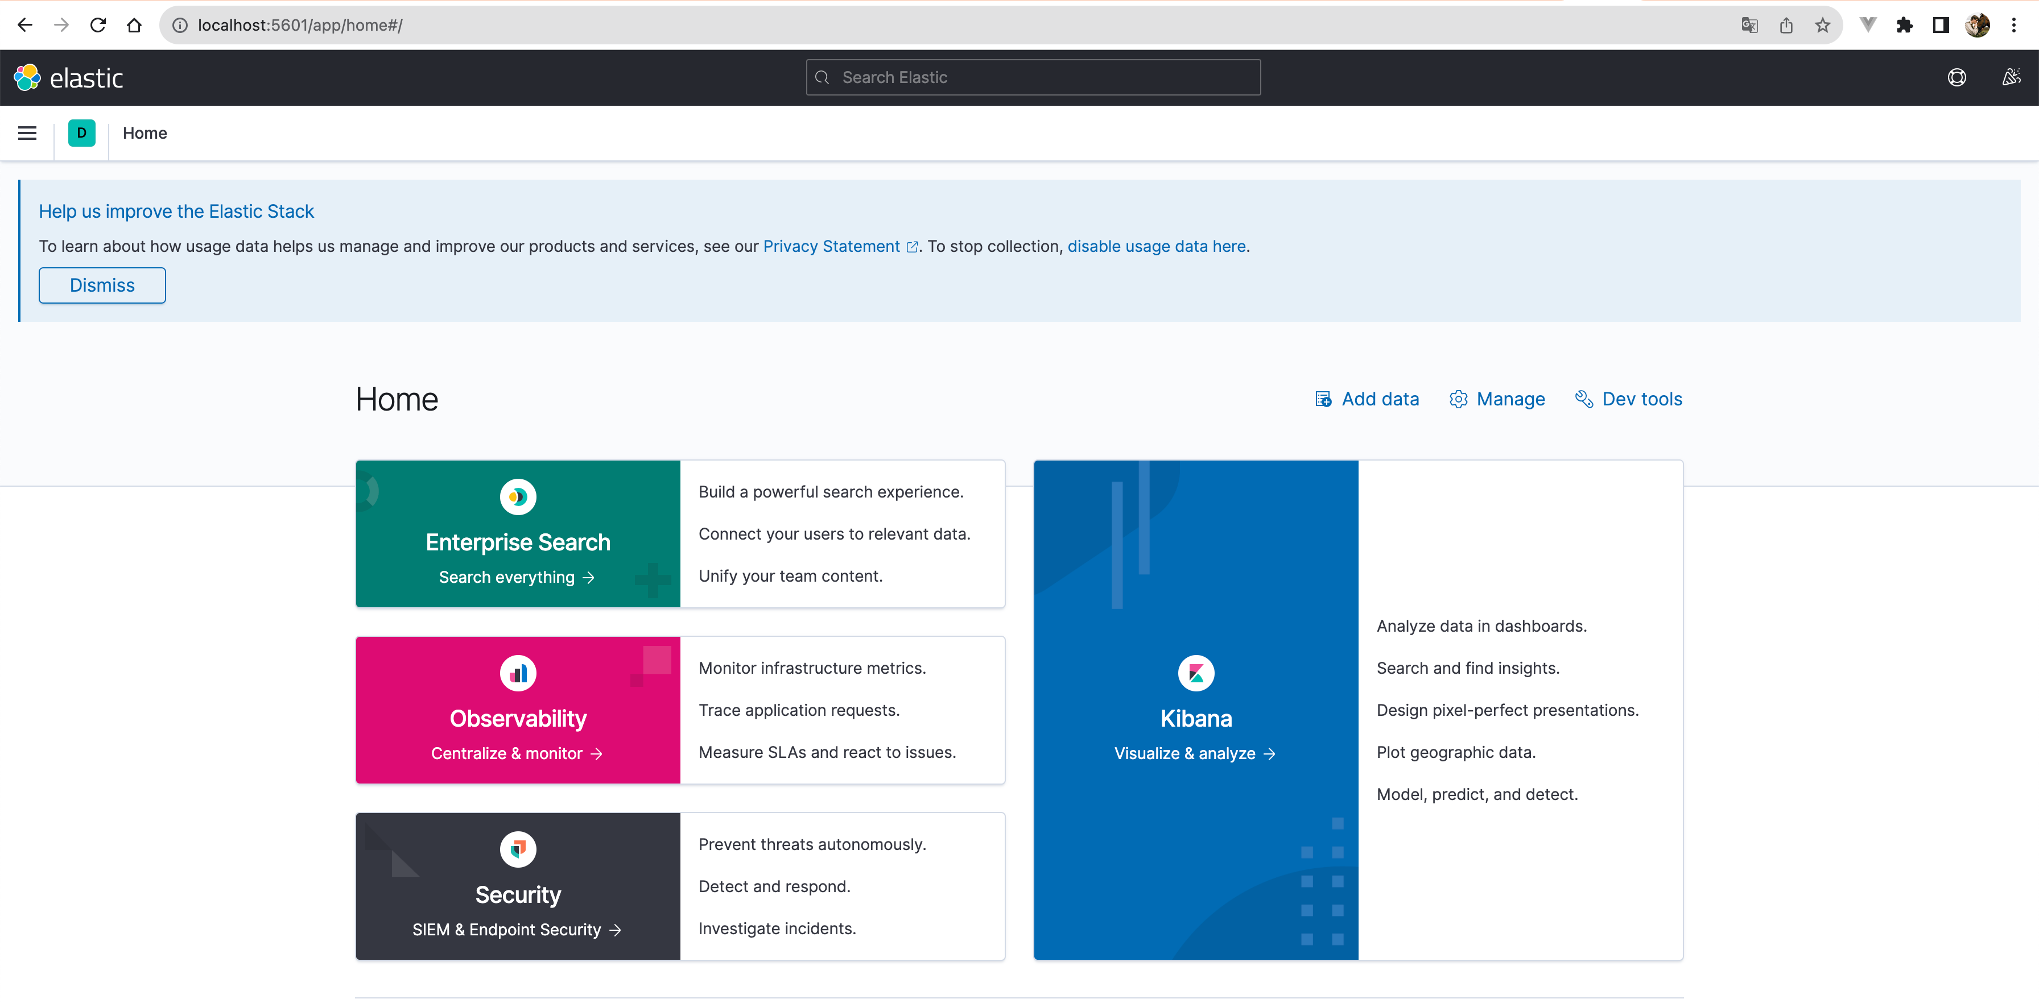
Task: Open the site information icon in address bar
Action: tap(180, 26)
